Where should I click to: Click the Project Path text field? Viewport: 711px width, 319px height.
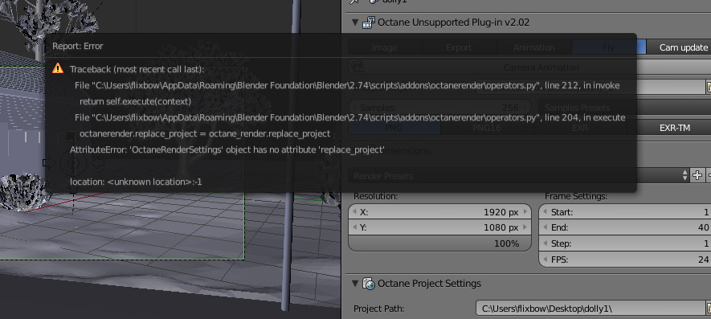tap(590, 309)
